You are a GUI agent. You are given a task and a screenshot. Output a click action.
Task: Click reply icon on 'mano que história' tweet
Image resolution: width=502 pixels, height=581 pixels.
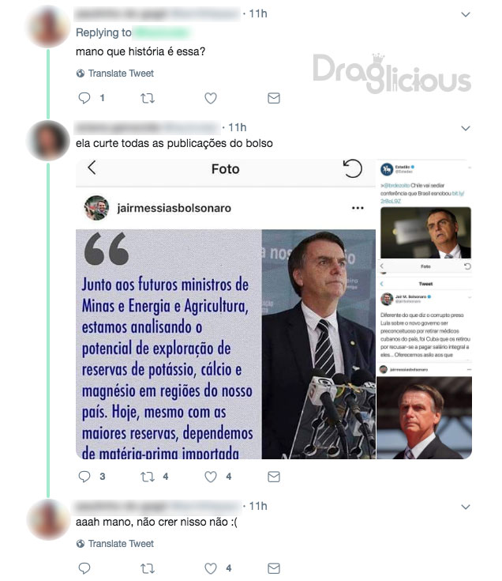coord(84,98)
